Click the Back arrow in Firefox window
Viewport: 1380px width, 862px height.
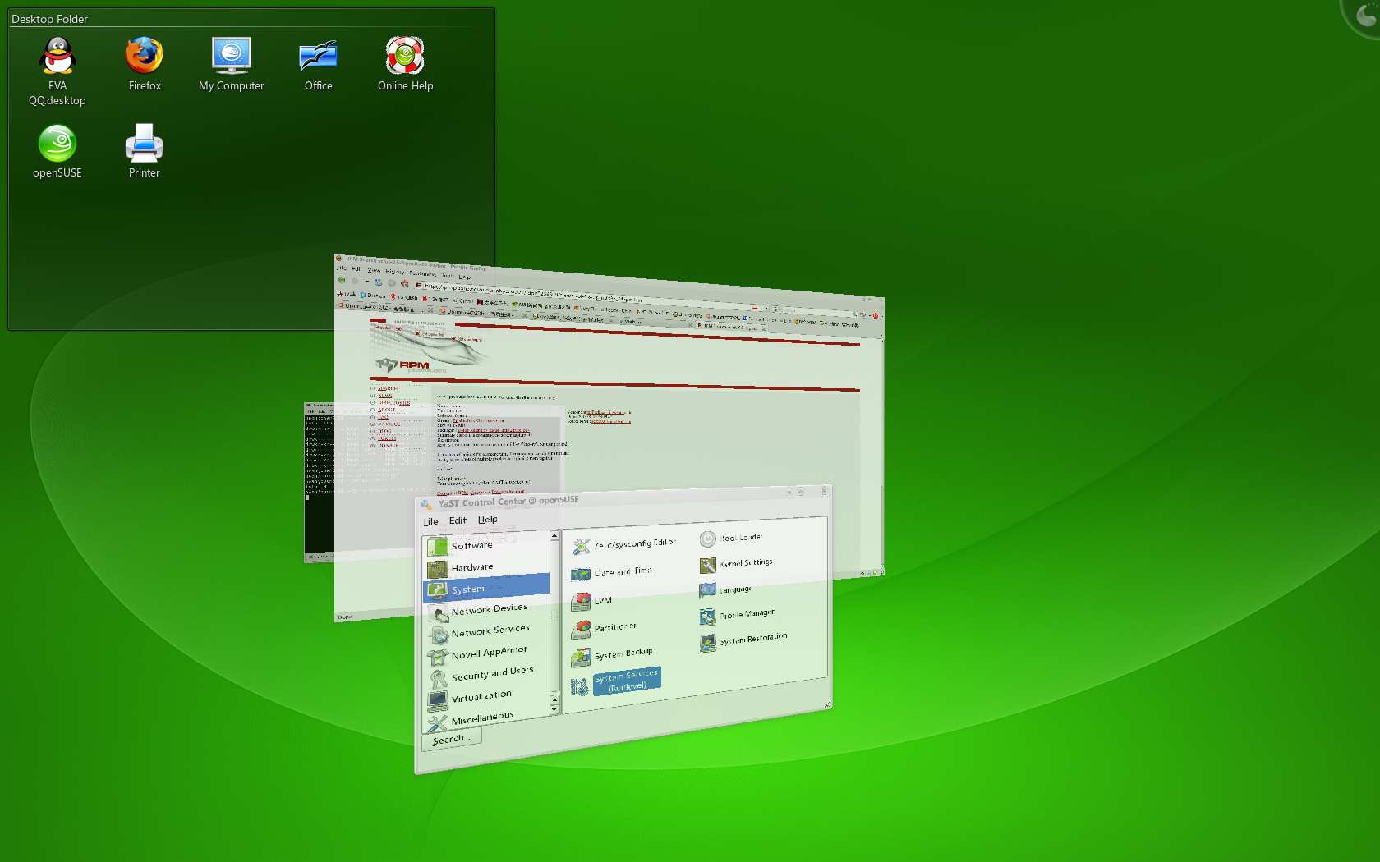pos(342,280)
